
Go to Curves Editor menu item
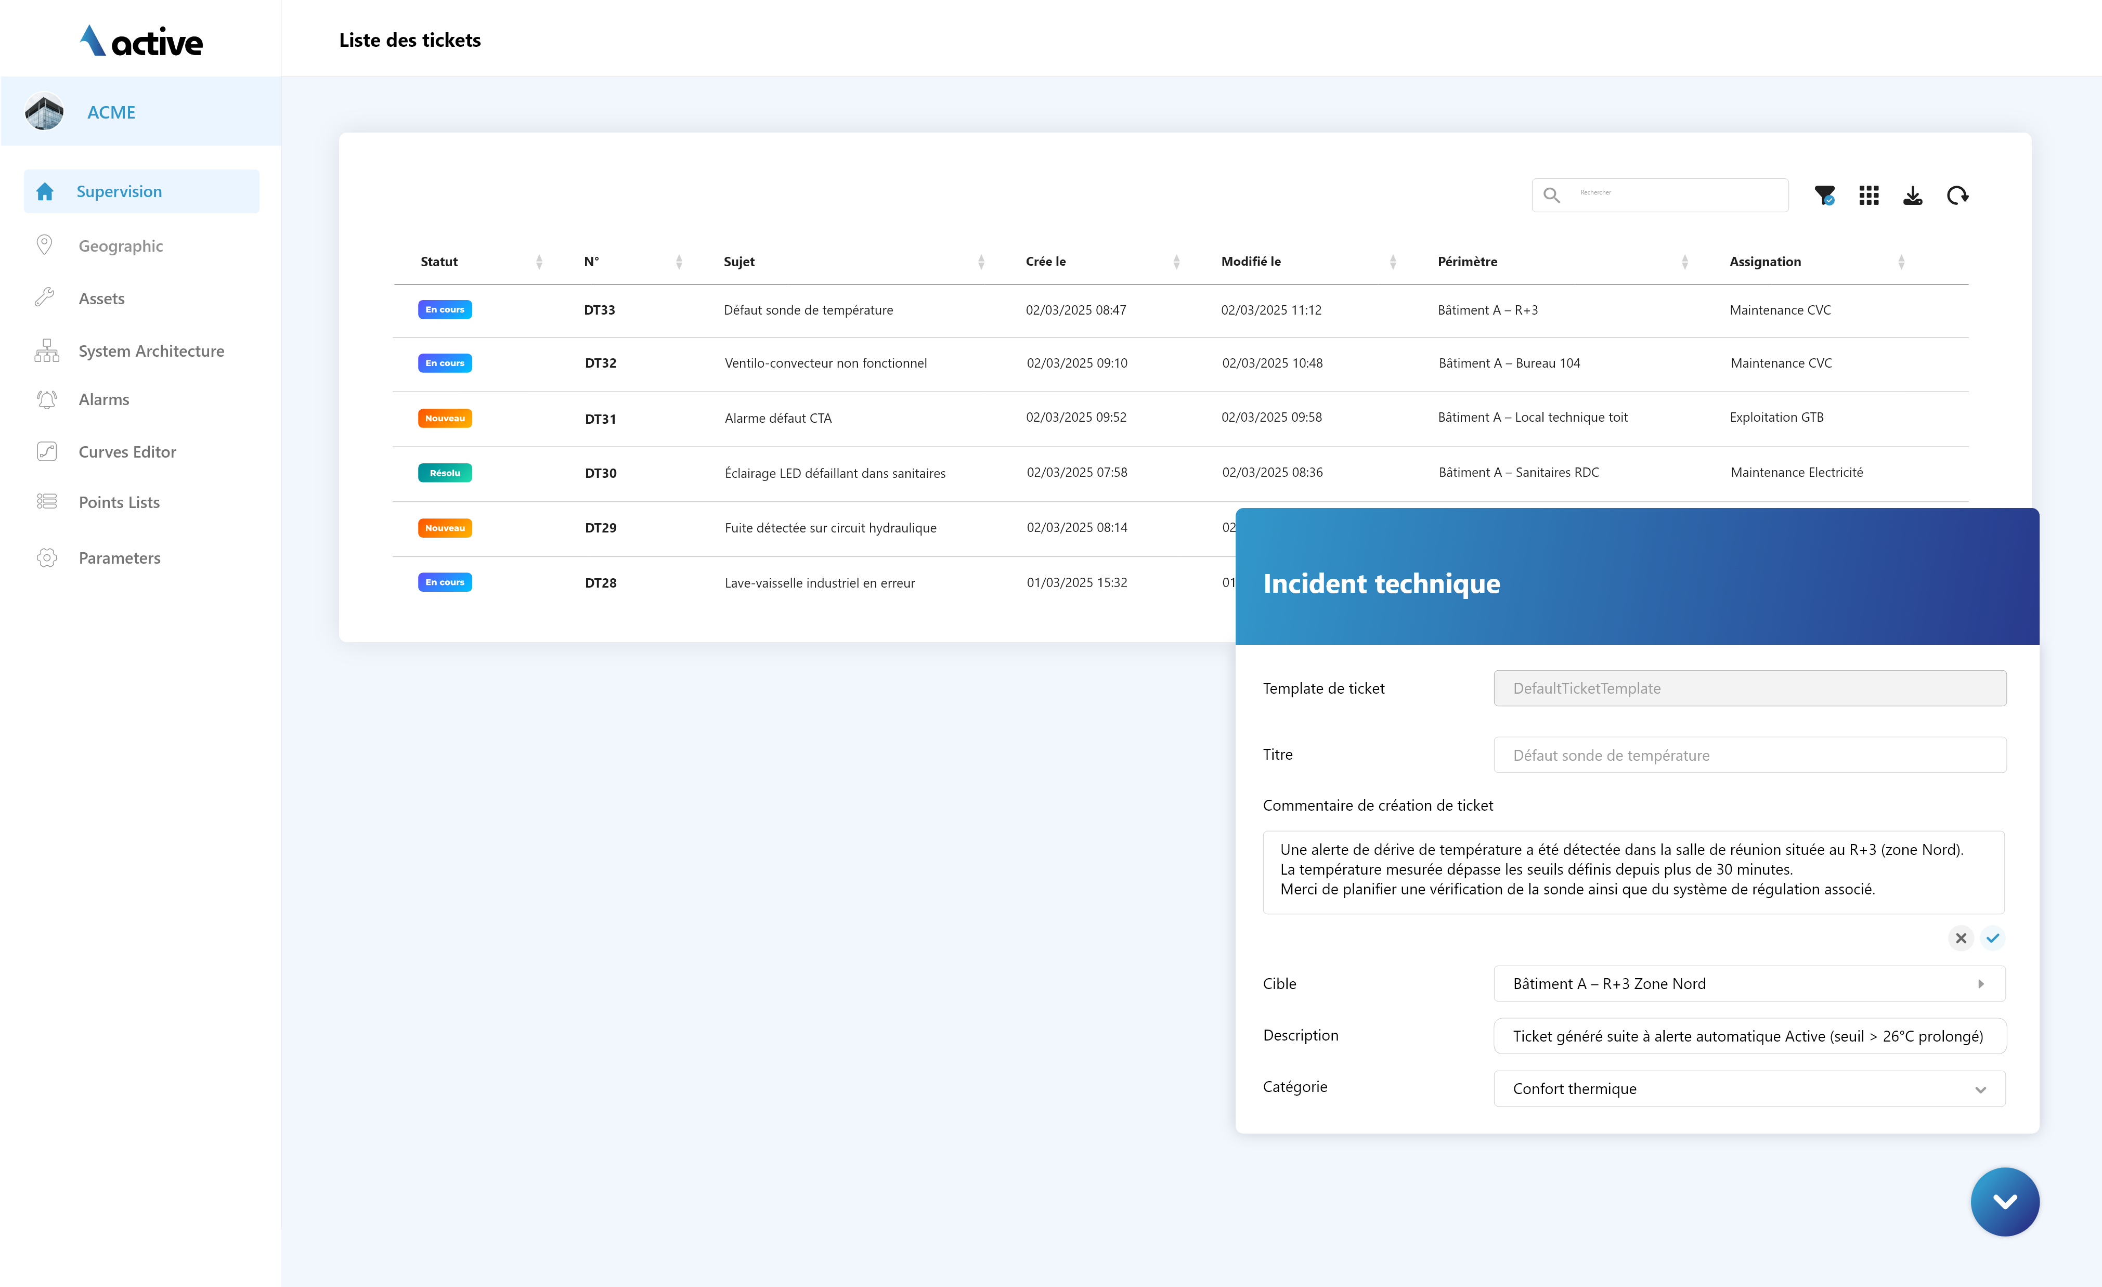coord(127,451)
